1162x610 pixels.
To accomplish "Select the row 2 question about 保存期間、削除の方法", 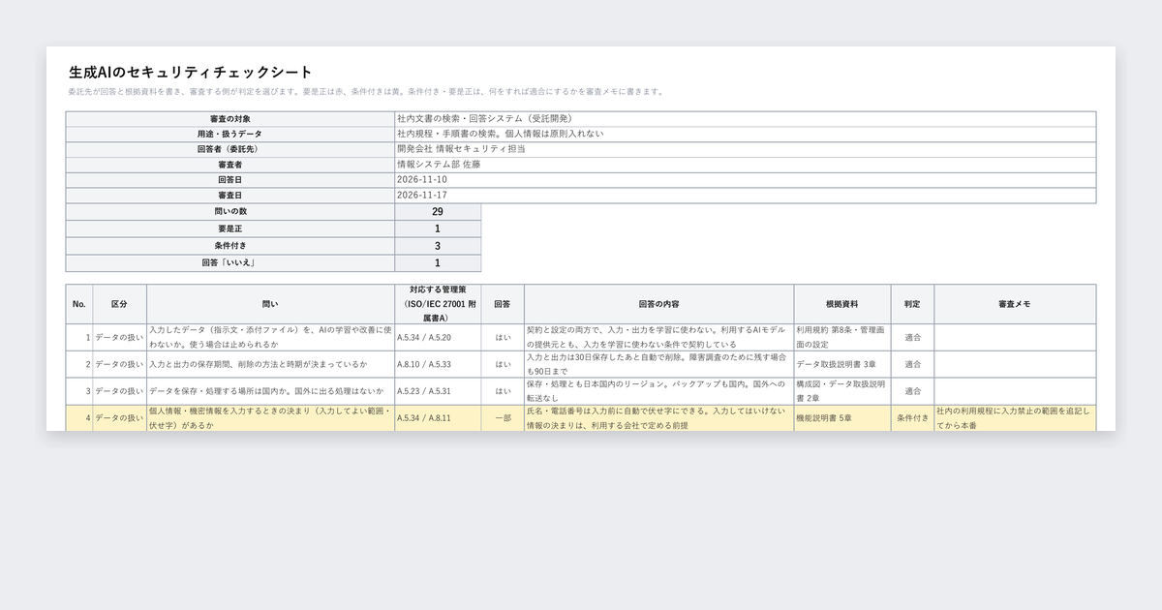I will click(x=271, y=364).
